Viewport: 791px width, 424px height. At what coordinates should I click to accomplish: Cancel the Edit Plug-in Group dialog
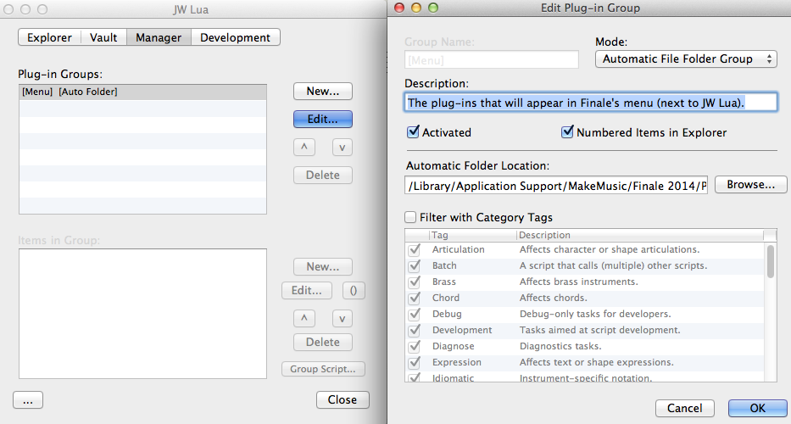(x=684, y=408)
